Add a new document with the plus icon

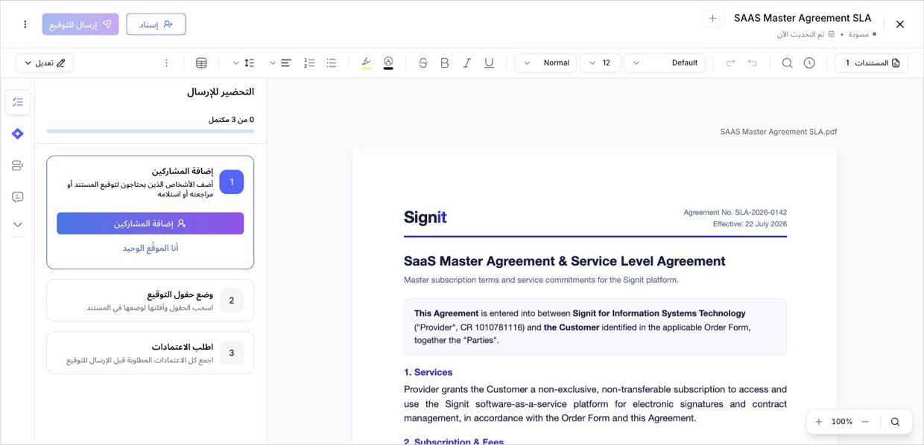(712, 18)
